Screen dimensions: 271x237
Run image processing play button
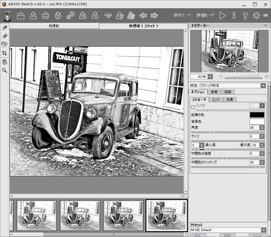point(223,15)
